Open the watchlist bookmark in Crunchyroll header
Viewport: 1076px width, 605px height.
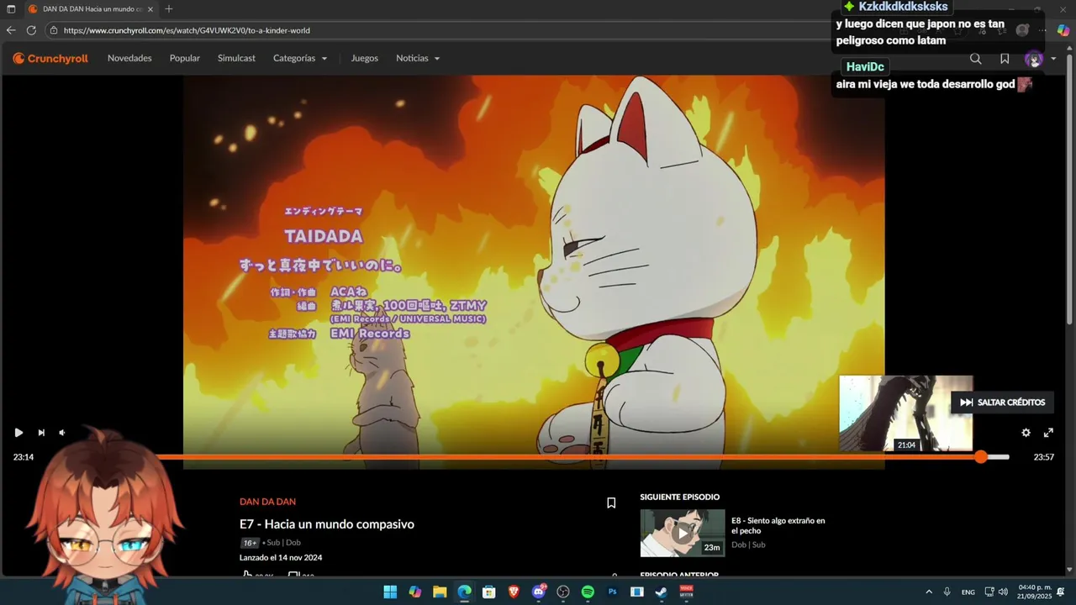1005,59
